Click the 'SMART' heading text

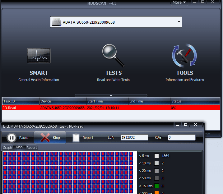pyautogui.click(x=39, y=73)
